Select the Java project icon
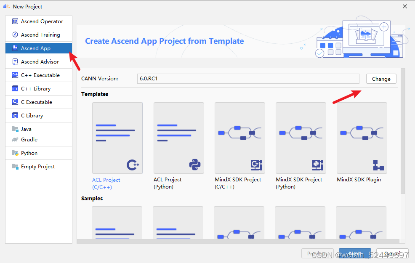This screenshot has height=263, width=415. point(14,129)
